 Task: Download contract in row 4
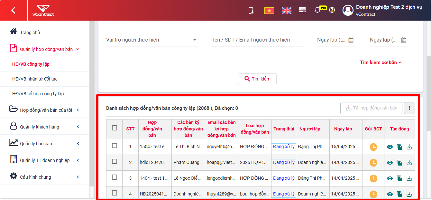click(x=409, y=194)
